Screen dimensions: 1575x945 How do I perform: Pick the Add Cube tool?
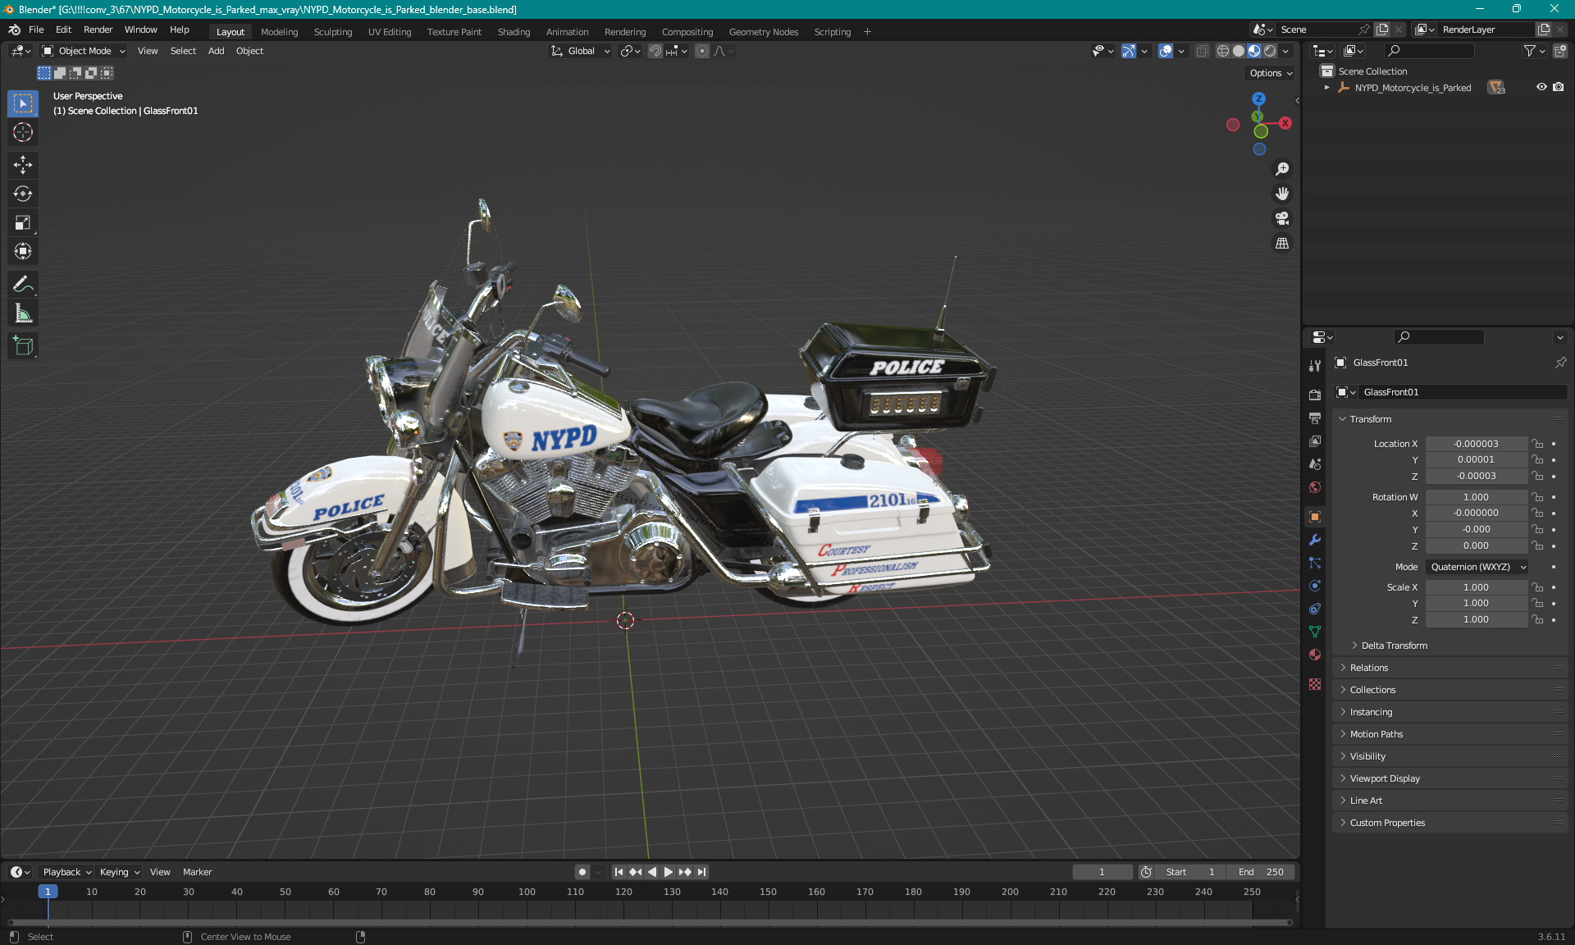23,346
